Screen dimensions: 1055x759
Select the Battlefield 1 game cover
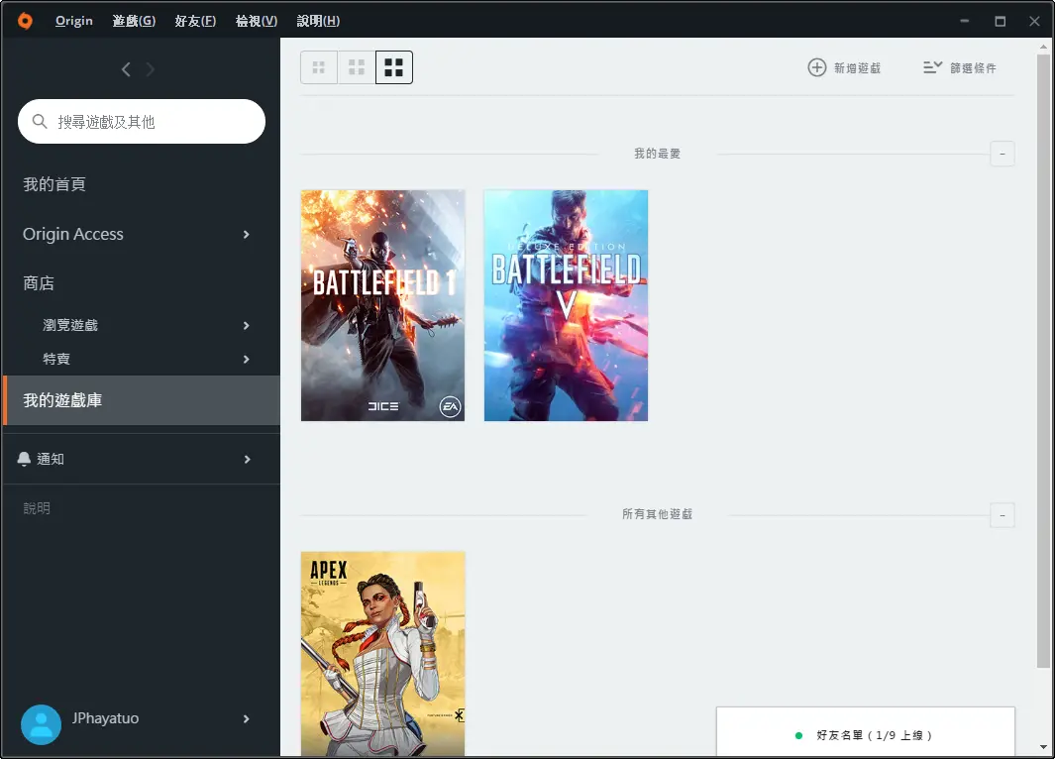pos(382,305)
